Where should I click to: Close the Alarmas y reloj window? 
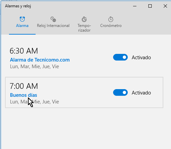pyautogui.click(x=165, y=6)
